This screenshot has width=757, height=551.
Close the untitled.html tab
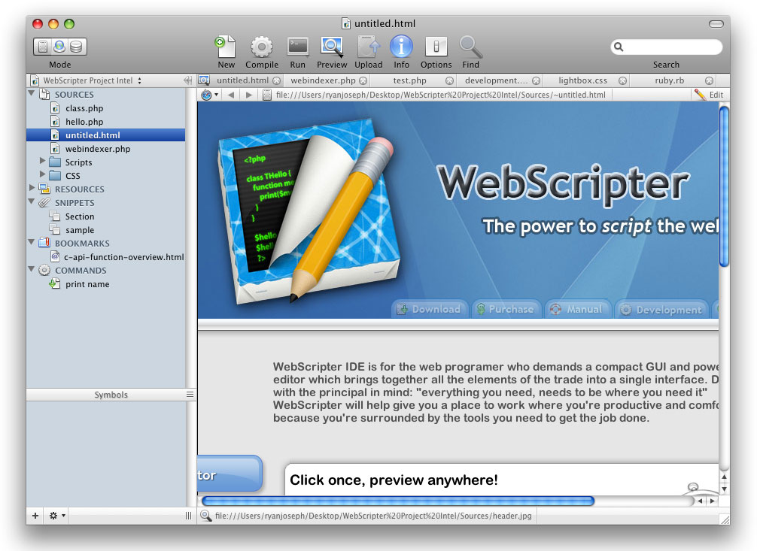[x=277, y=81]
